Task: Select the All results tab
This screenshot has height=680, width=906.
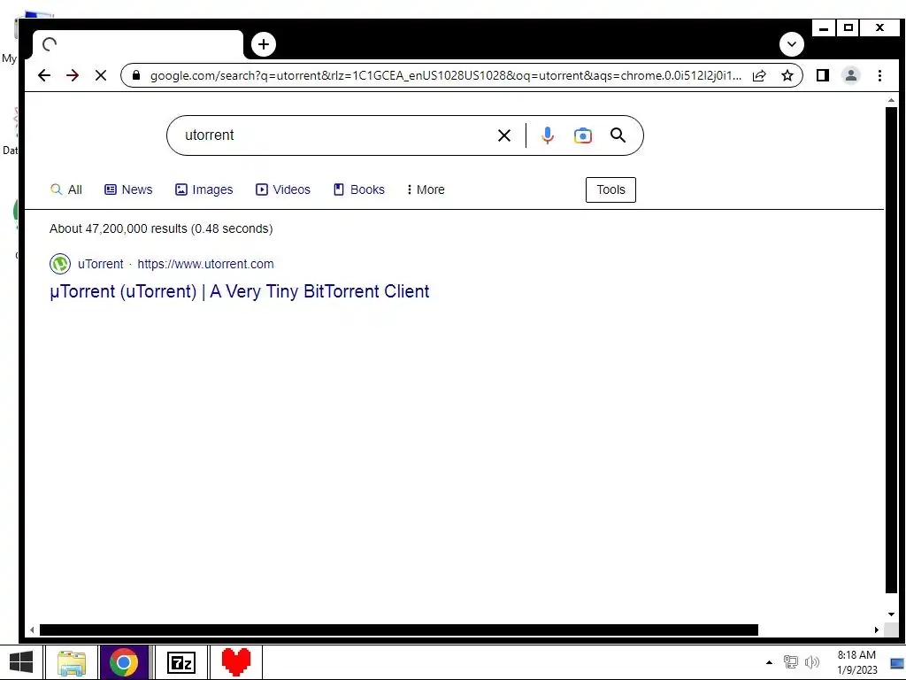Action: click(66, 189)
